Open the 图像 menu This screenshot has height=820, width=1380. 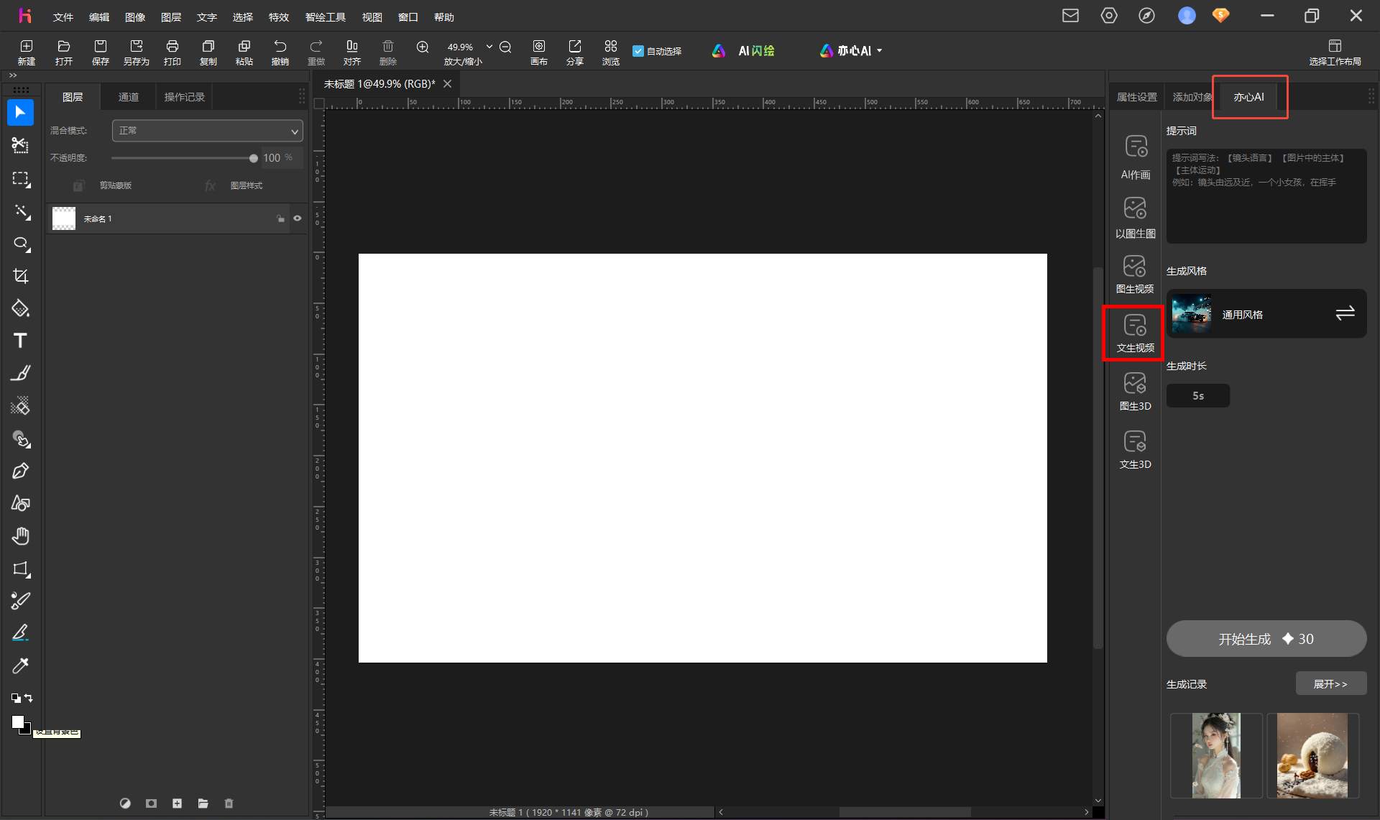click(x=135, y=17)
